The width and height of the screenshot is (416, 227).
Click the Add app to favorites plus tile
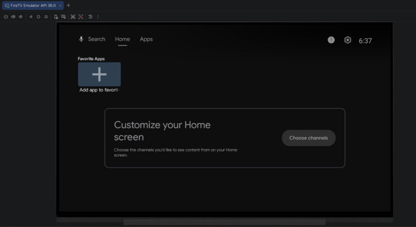click(99, 74)
